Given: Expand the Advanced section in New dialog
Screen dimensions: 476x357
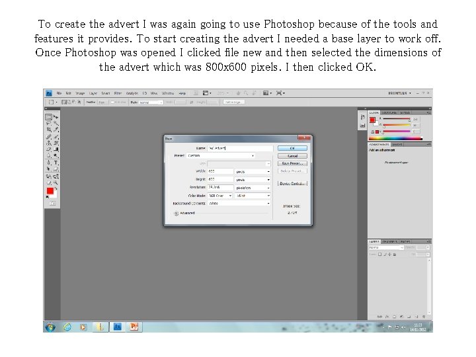Looking at the screenshot, I should click(x=176, y=214).
